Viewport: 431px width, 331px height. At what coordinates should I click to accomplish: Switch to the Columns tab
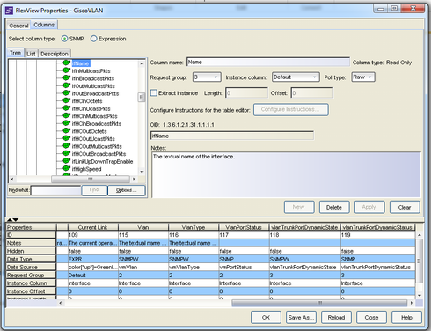coord(44,25)
